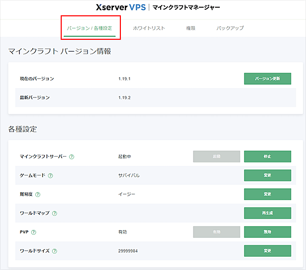Open the バックアップ tab
Screen dimensions: 306x270
[x=230, y=28]
